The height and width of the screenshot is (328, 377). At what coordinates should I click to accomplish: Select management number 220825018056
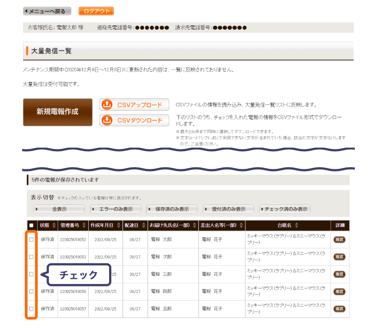coord(73,292)
